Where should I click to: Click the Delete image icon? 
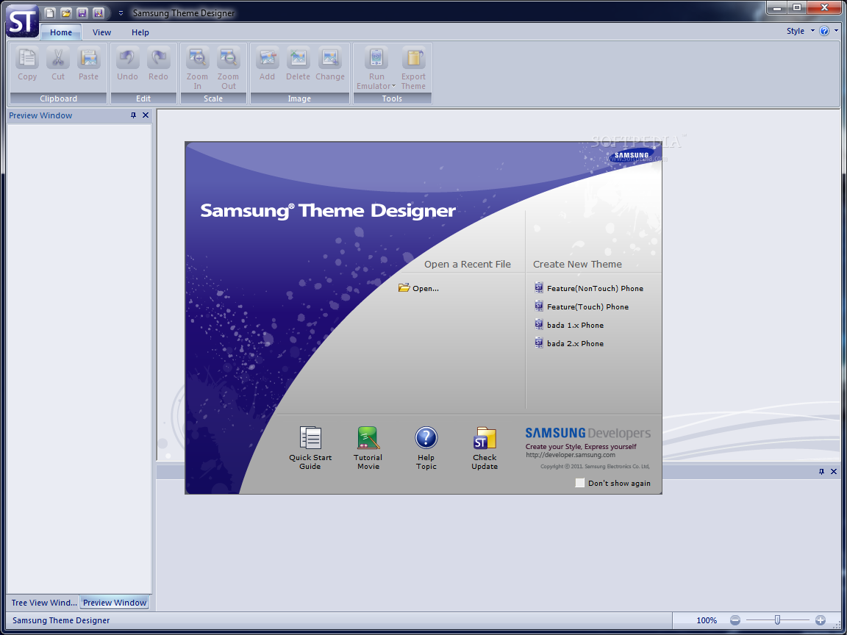coord(299,58)
